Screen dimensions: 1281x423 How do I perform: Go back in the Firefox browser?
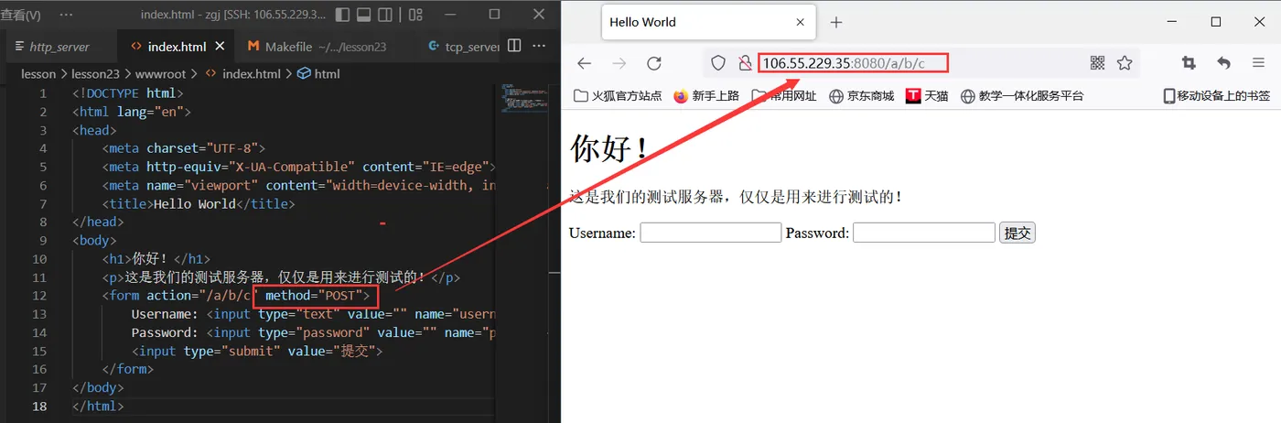tap(584, 62)
